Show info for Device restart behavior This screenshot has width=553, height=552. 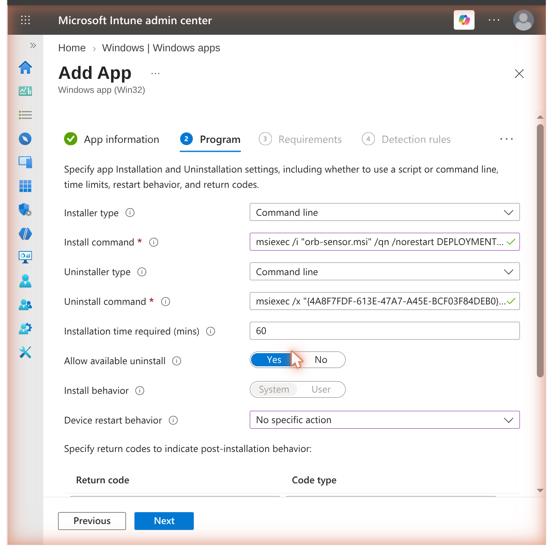coord(173,420)
